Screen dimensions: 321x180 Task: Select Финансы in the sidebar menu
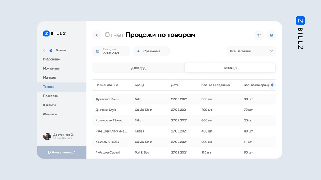(x=50, y=114)
